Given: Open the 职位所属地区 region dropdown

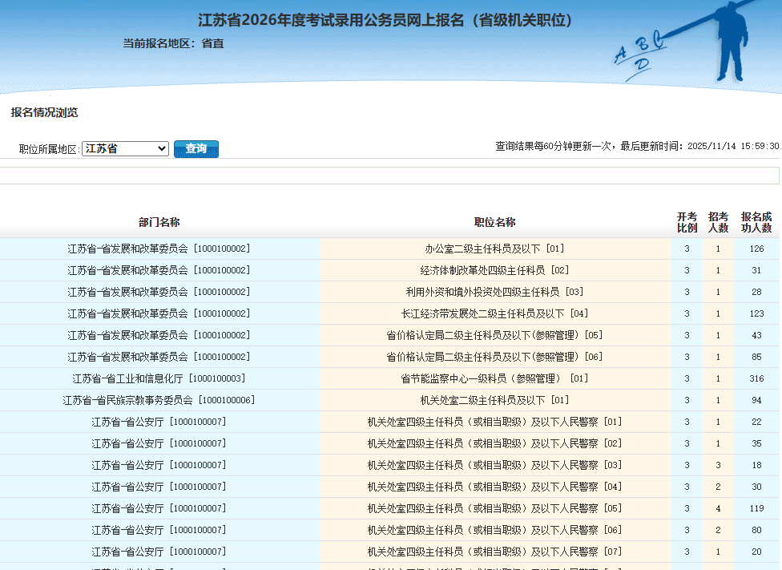Looking at the screenshot, I should click(125, 149).
